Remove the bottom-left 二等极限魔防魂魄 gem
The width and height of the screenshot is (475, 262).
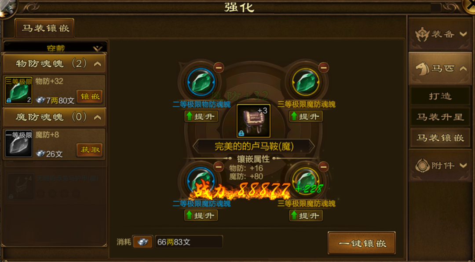219,166
